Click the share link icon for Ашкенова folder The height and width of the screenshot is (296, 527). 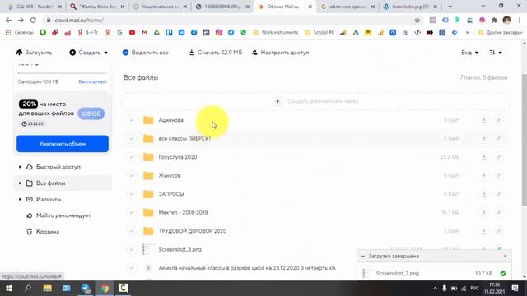click(x=499, y=120)
